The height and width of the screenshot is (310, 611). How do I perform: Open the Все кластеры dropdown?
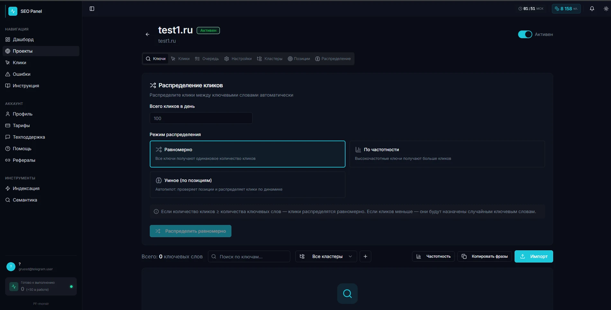pos(326,256)
